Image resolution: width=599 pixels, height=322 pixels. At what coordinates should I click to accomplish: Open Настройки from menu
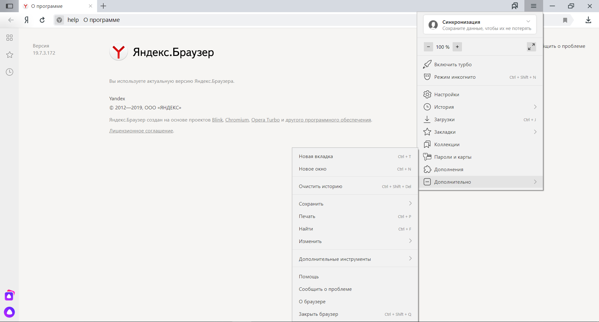(x=480, y=94)
